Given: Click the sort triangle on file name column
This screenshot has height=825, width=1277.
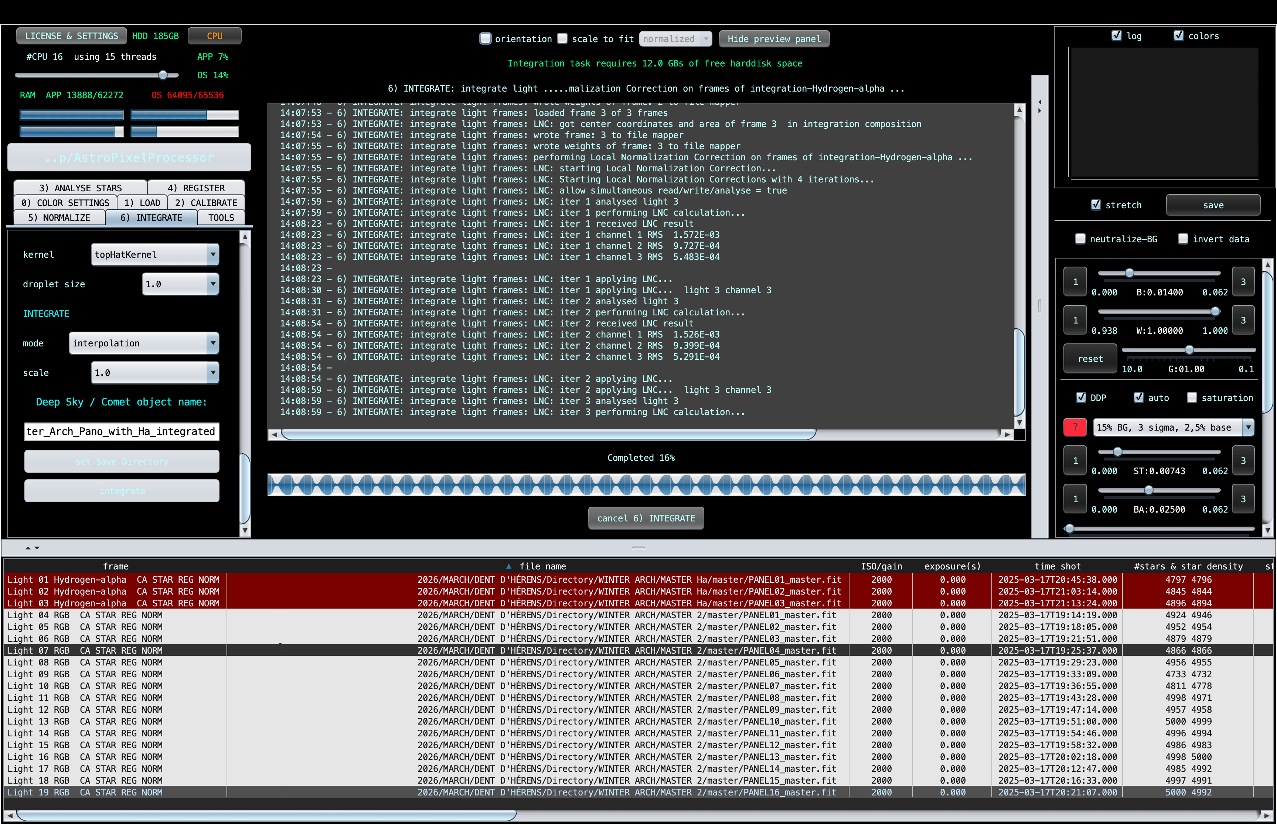Looking at the screenshot, I should coord(508,566).
